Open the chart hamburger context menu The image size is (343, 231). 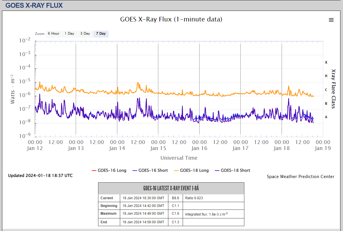pyautogui.click(x=331, y=20)
